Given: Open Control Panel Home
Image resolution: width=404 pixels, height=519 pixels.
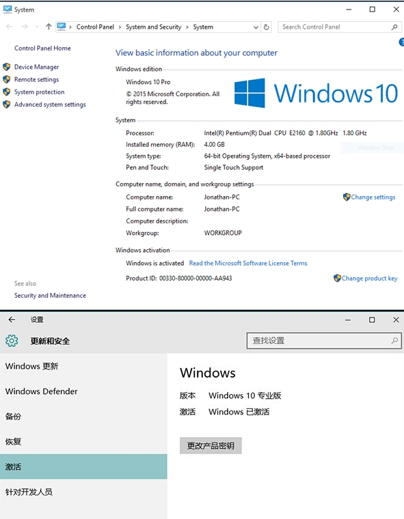Looking at the screenshot, I should coord(42,48).
